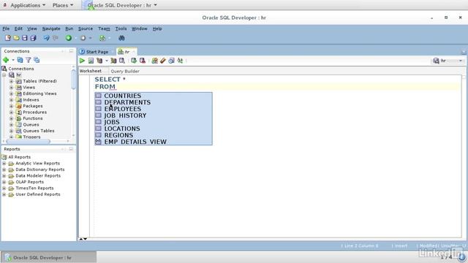468x263 pixels.
Task: Select the Functions tree item
Action: 32,118
